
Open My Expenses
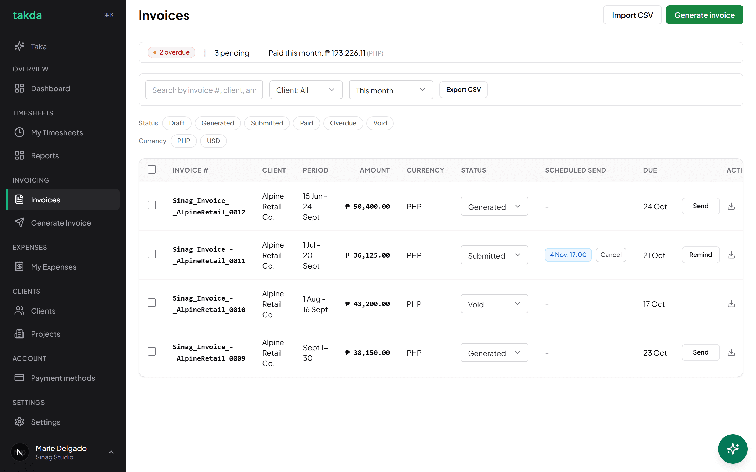pyautogui.click(x=63, y=267)
